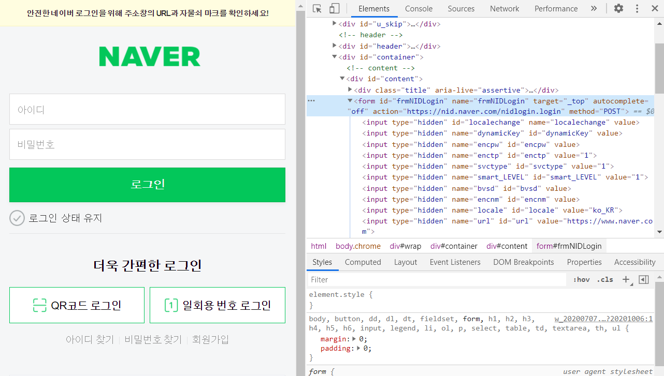This screenshot has height=376, width=664.
Task: Select the hidden input smart_LEVEL row
Action: (505, 177)
